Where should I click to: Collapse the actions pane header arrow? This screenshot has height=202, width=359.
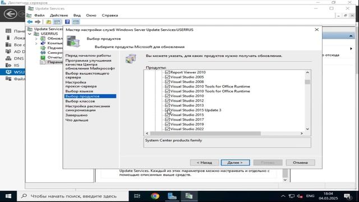(x=351, y=36)
